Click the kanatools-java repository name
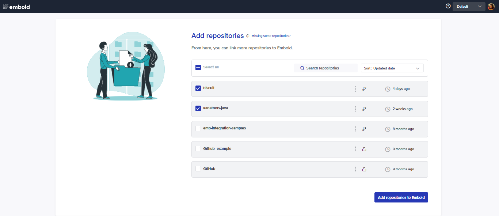This screenshot has height=216, width=499. pos(216,108)
